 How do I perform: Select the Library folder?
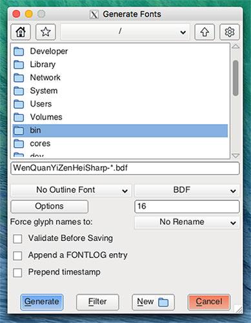tap(120, 65)
